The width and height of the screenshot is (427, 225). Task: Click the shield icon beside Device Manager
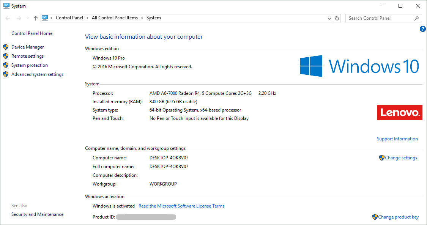pyautogui.click(x=6, y=47)
